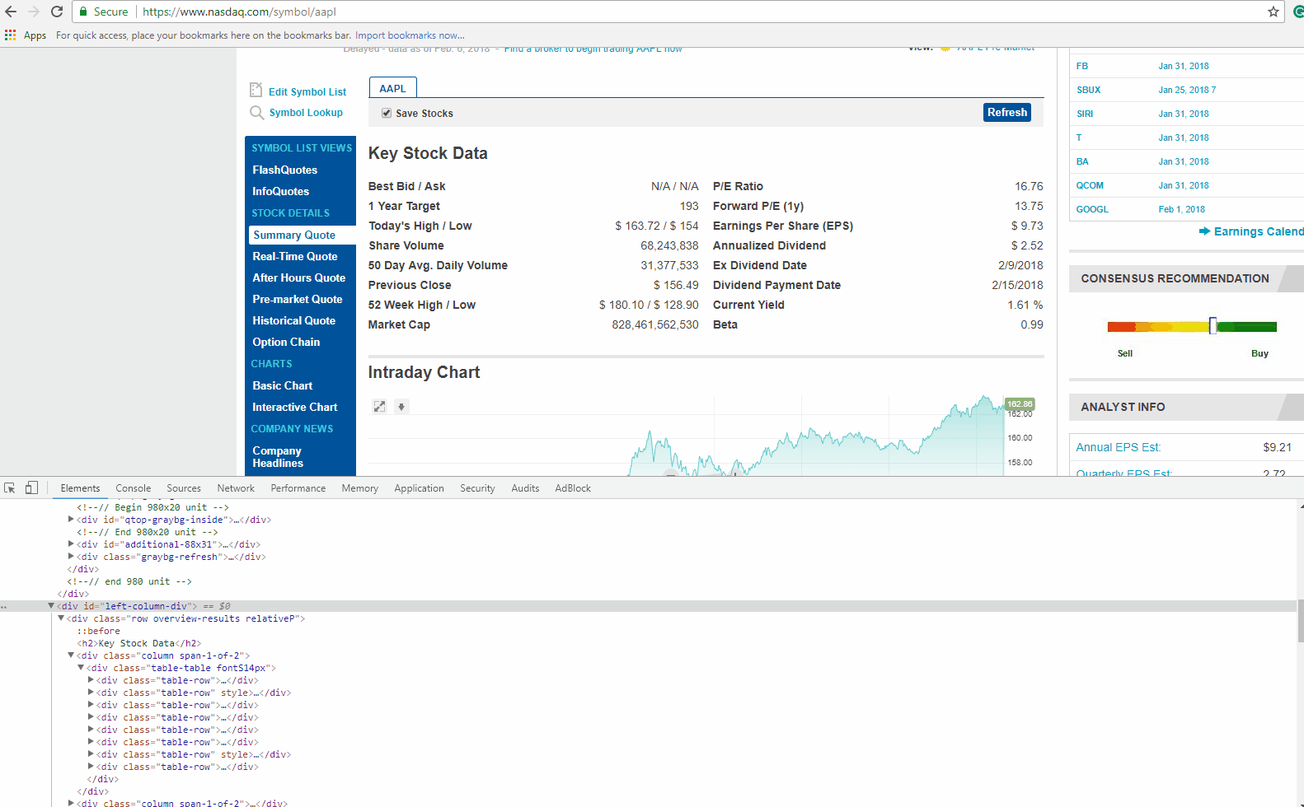Viewport: 1304px width, 807px height.
Task: Click the blue Refresh button
Action: (x=1007, y=113)
